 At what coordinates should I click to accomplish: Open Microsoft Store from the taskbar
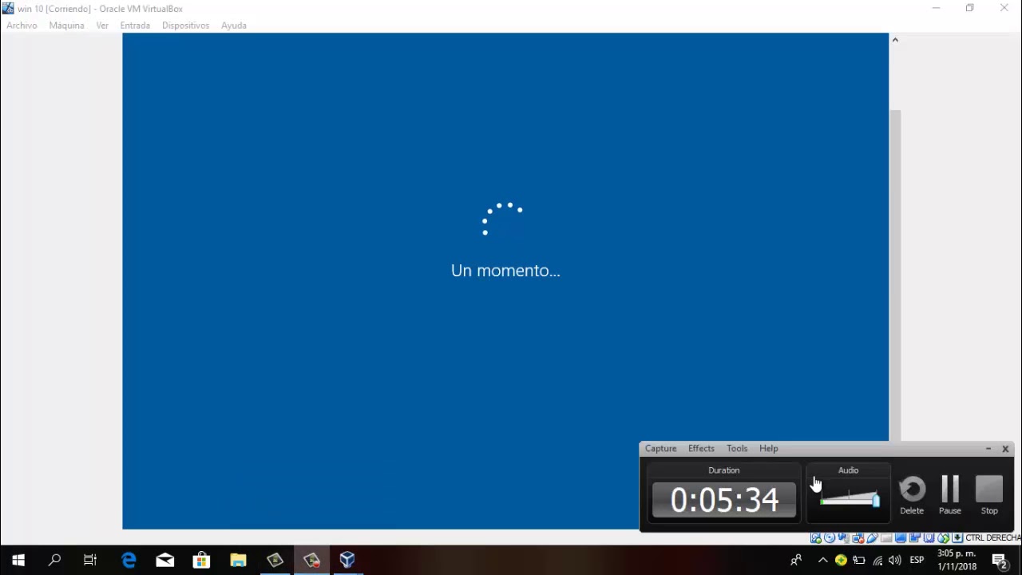pos(202,560)
